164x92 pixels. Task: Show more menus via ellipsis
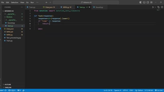37,2
